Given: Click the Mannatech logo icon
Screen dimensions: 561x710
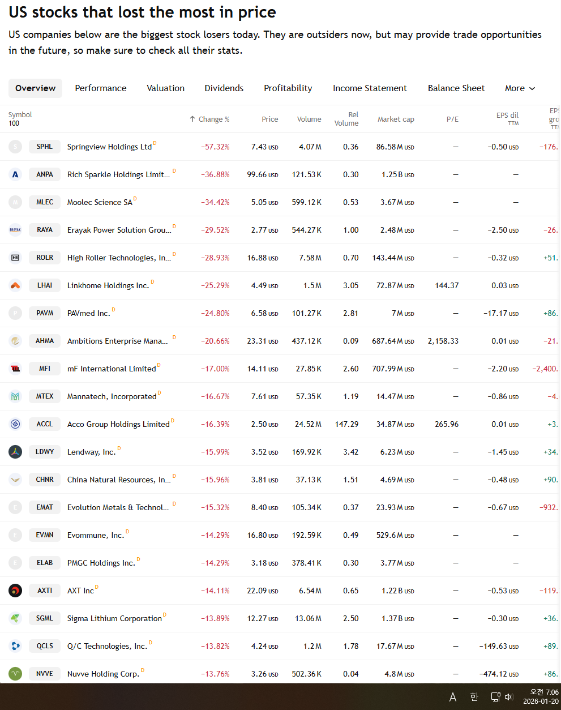Looking at the screenshot, I should tap(15, 396).
